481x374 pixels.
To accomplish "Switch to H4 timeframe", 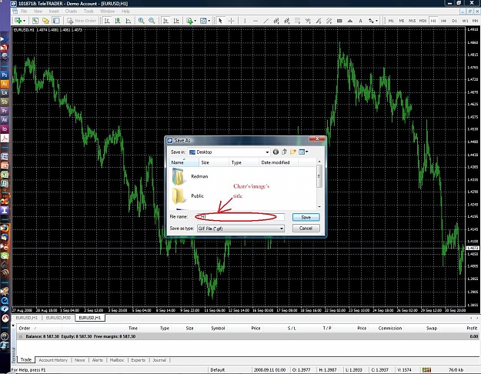I will coord(443,21).
